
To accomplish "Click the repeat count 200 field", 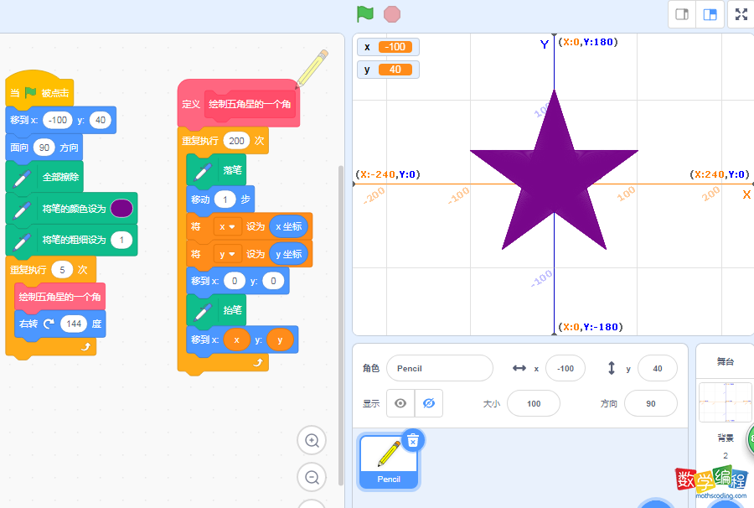I will pos(236,141).
